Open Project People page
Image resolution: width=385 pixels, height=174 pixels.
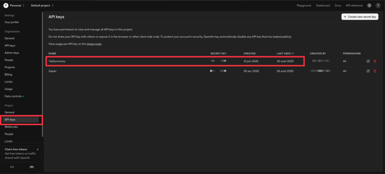point(9,134)
